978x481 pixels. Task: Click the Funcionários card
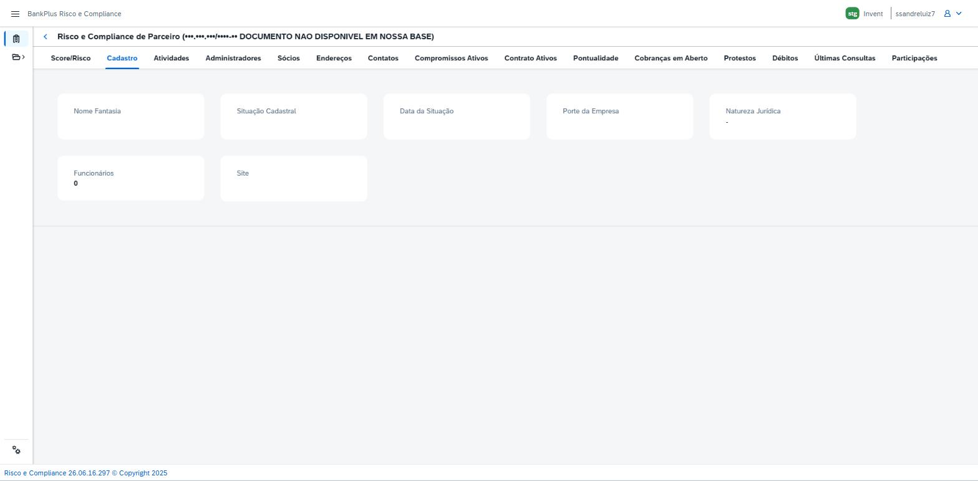[x=131, y=178]
